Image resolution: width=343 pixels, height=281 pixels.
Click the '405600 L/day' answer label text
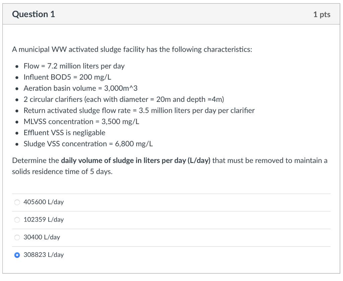click(44, 202)
